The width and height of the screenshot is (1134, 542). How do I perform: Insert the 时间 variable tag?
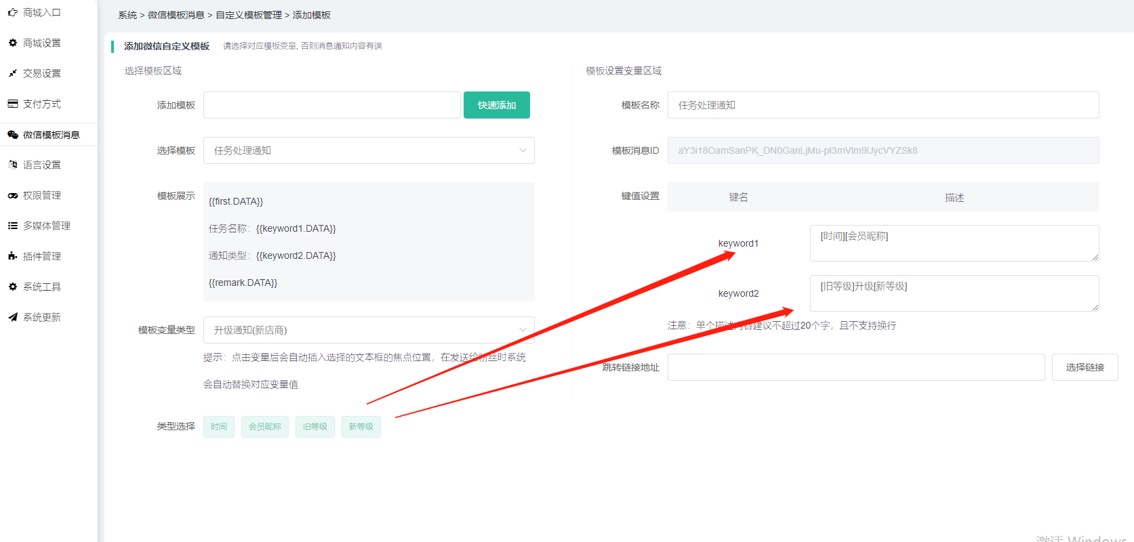tap(219, 427)
